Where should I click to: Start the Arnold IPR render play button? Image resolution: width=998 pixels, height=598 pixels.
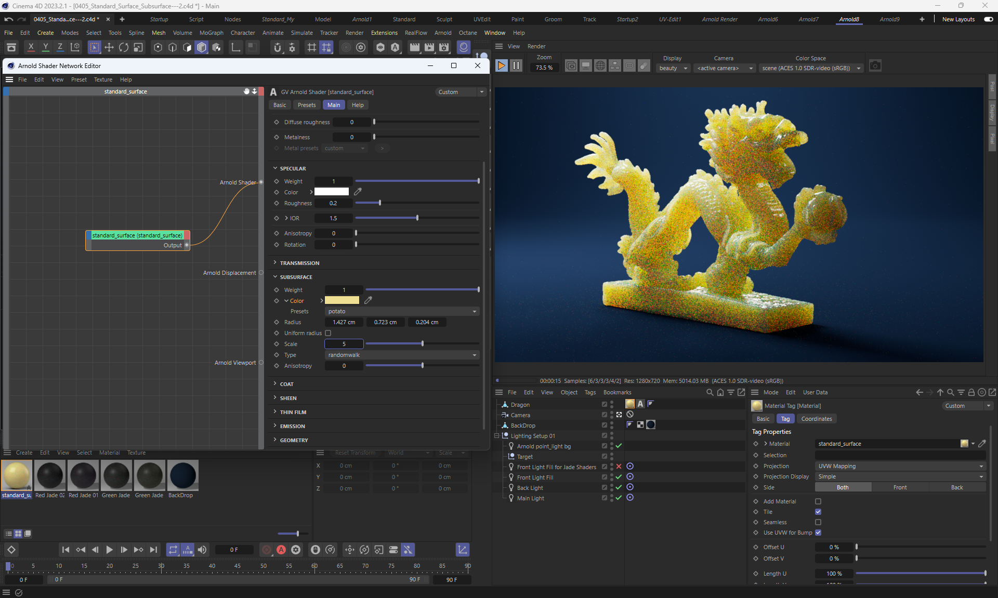click(x=501, y=66)
